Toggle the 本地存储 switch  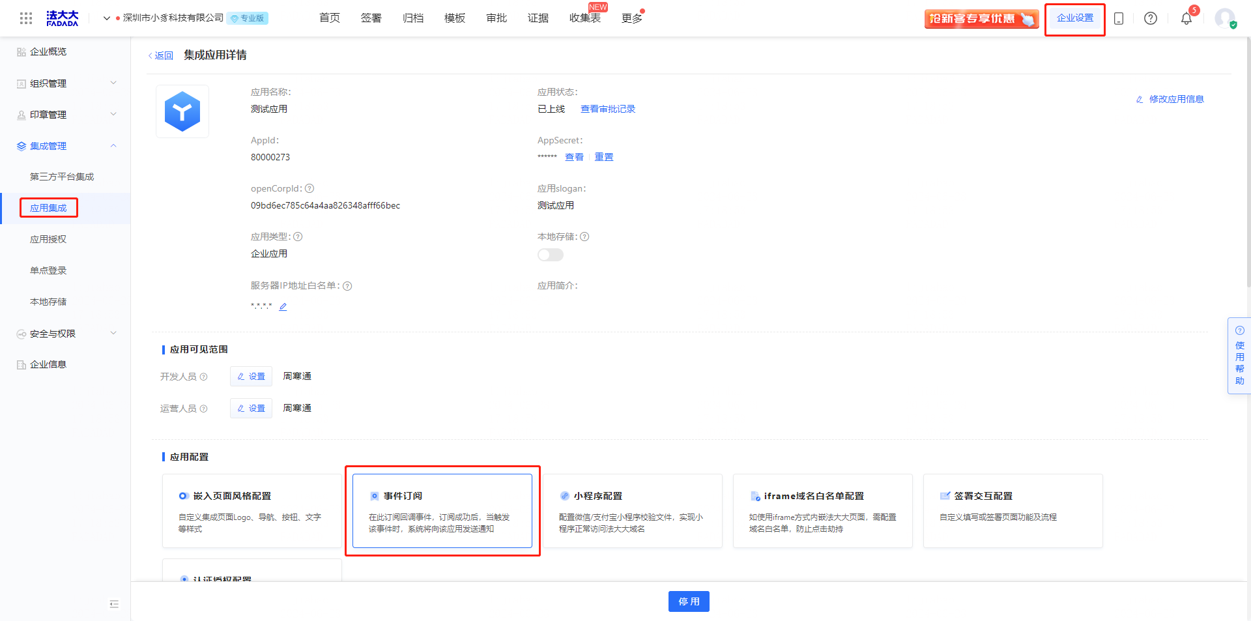pyautogui.click(x=551, y=255)
